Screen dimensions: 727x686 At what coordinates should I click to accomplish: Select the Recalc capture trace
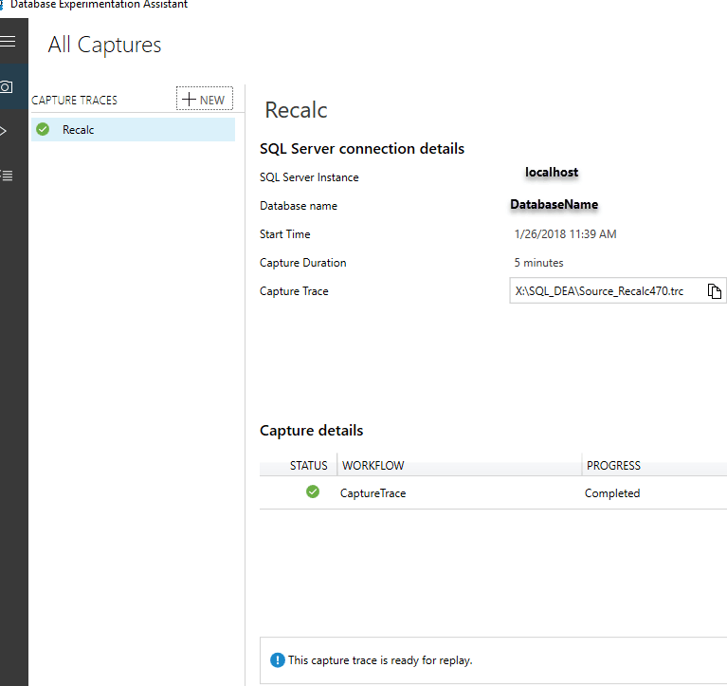tap(79, 130)
